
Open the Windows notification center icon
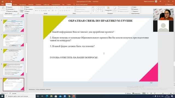[172, 96]
